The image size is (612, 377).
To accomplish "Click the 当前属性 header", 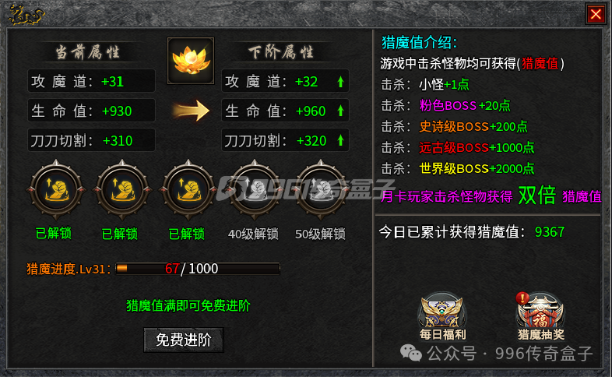I will click(x=87, y=52).
